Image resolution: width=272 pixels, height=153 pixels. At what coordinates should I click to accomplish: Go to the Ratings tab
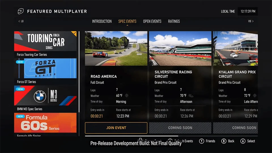pos(174,21)
